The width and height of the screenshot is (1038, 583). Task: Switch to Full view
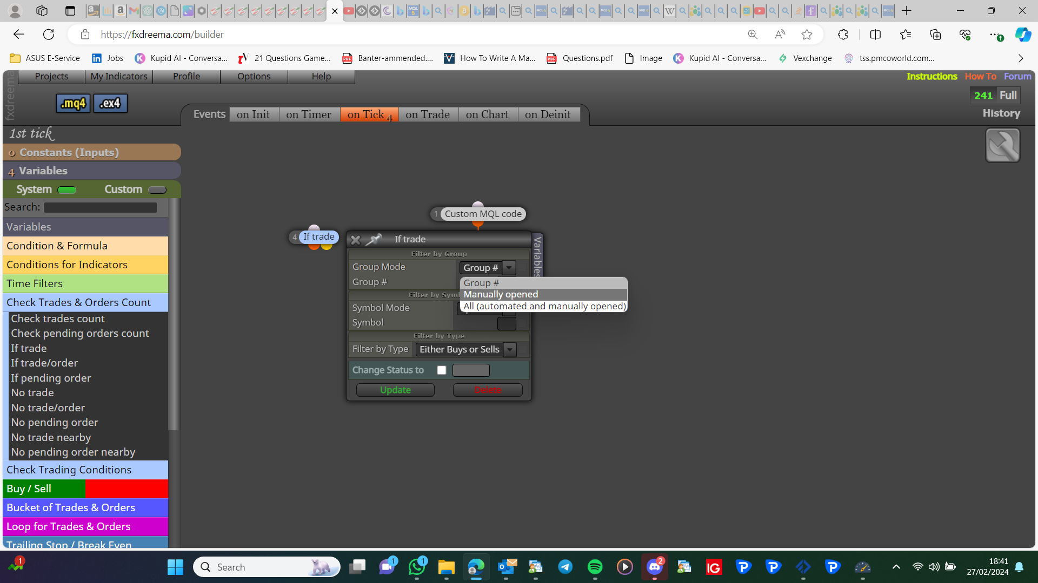(1008, 95)
